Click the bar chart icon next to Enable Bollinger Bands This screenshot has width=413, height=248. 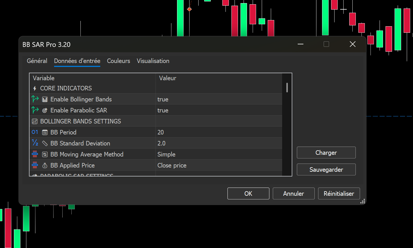[x=45, y=99]
